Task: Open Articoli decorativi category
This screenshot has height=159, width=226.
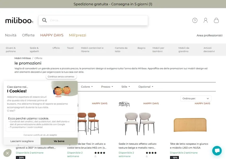Action: (209, 50)
